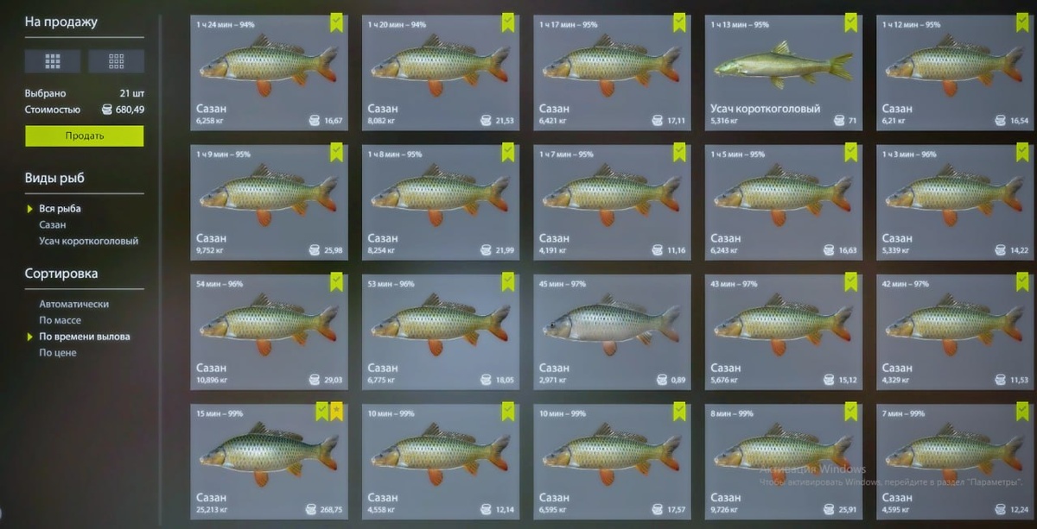This screenshot has height=529, width=1037.
Task: Click the star badge on the 25,213 kg Сазан
Action: point(336,412)
